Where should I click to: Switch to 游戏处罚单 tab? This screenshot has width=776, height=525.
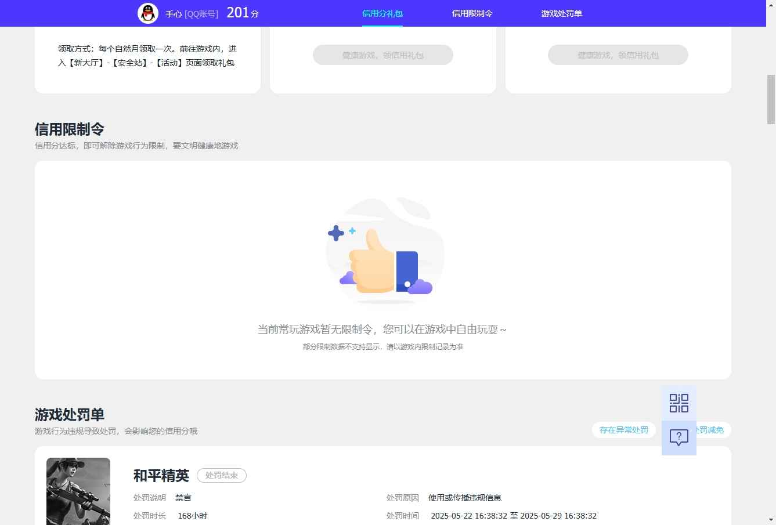561,13
